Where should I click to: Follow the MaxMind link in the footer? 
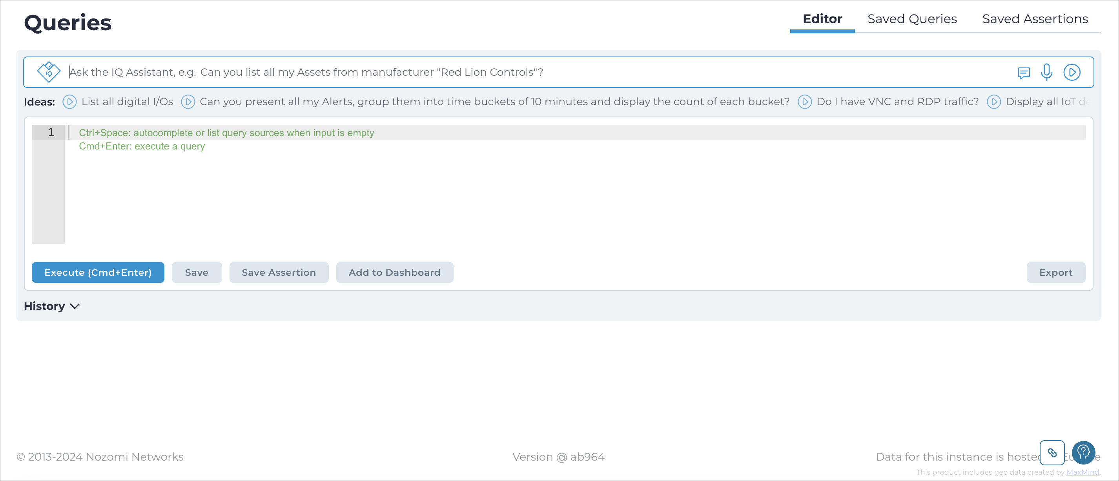click(1082, 472)
